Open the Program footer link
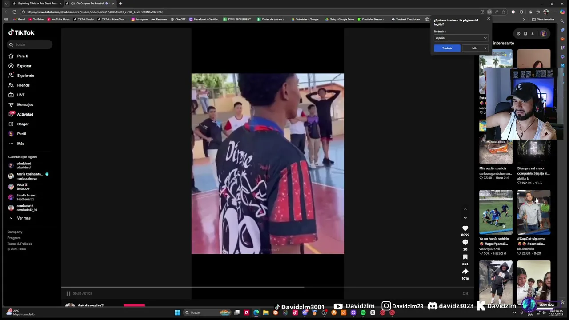569x320 pixels. pos(14,238)
